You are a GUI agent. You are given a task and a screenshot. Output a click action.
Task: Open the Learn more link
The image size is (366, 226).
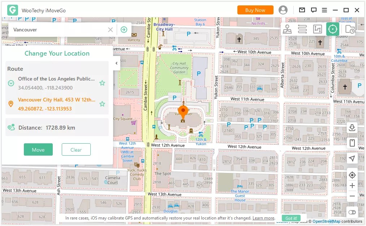click(263, 218)
